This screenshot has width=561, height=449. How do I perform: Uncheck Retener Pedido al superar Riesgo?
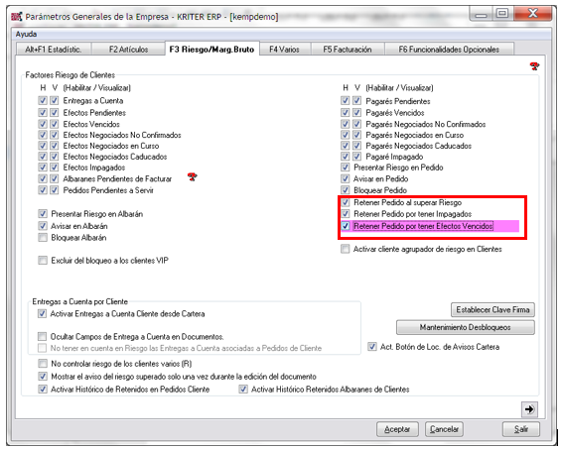point(346,202)
